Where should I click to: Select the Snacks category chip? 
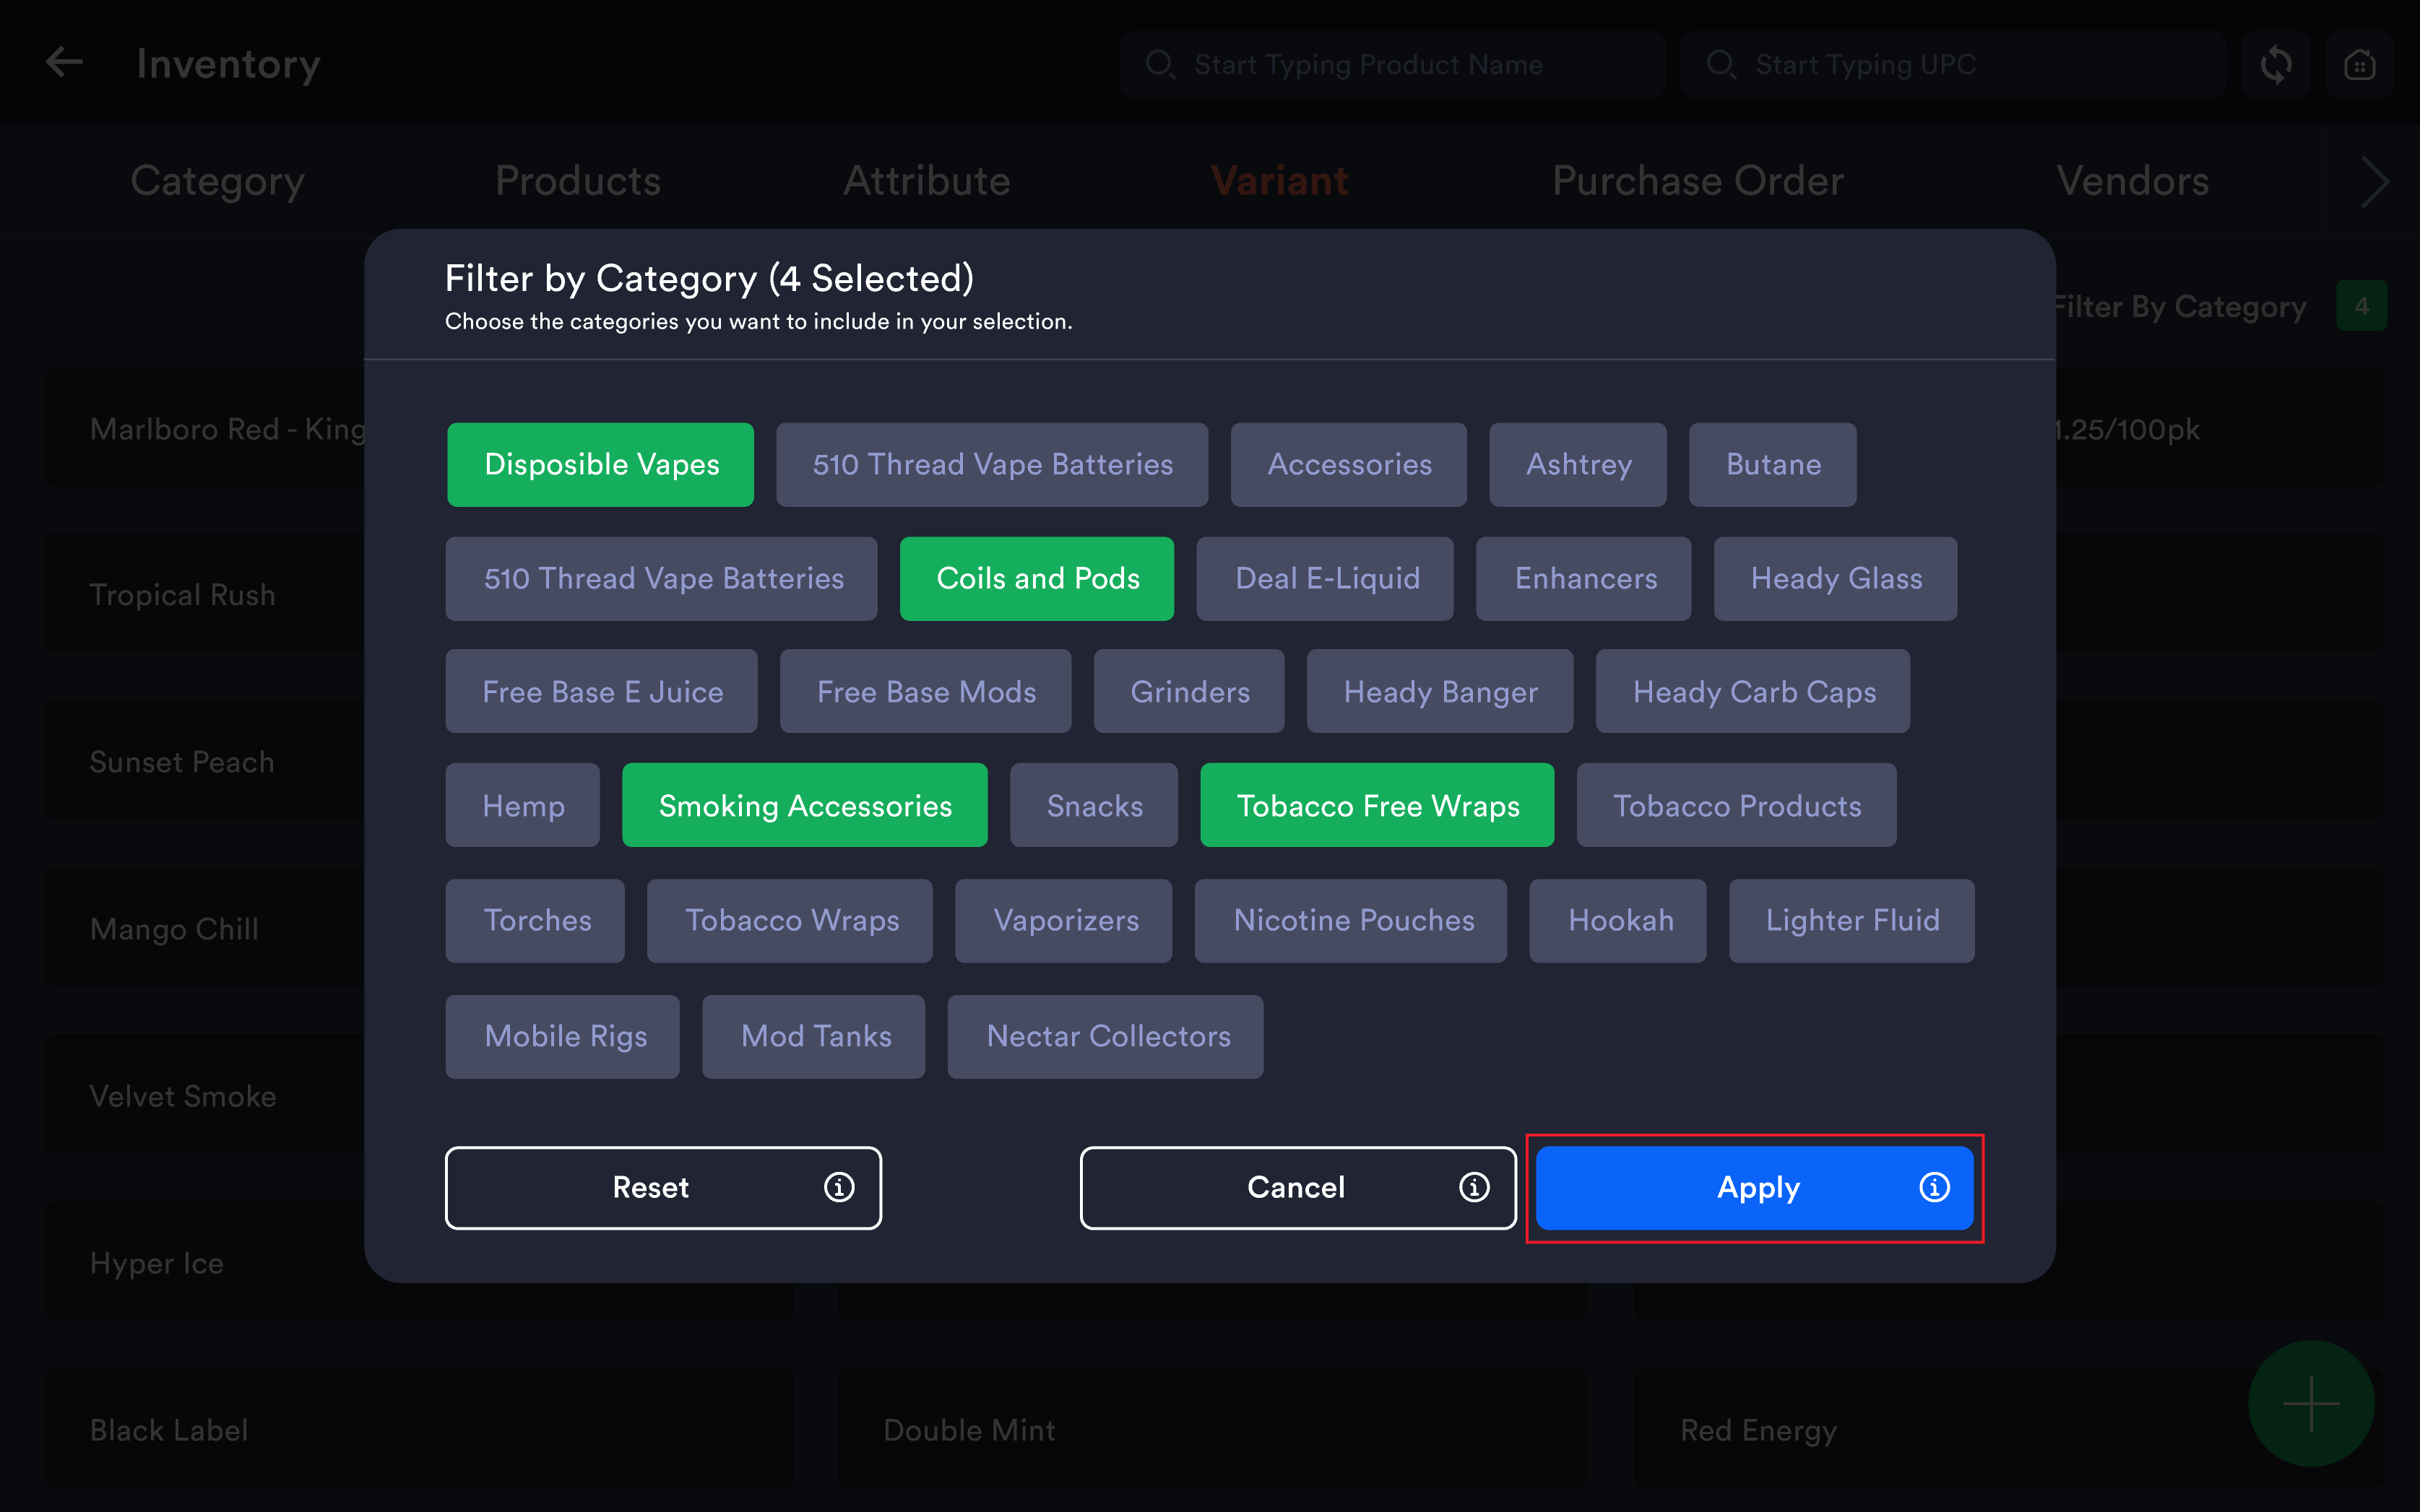[1094, 806]
